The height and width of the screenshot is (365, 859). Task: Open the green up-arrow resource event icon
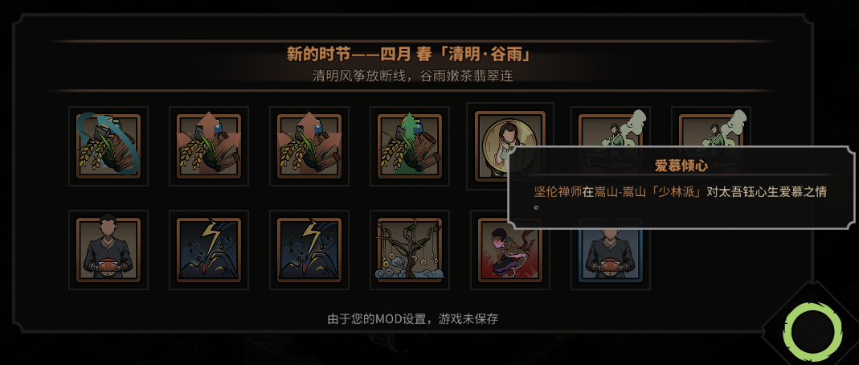(x=410, y=146)
